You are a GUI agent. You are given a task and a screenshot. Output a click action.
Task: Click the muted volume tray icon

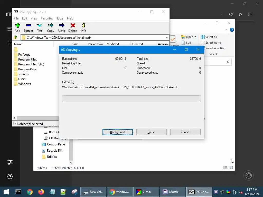240,192
